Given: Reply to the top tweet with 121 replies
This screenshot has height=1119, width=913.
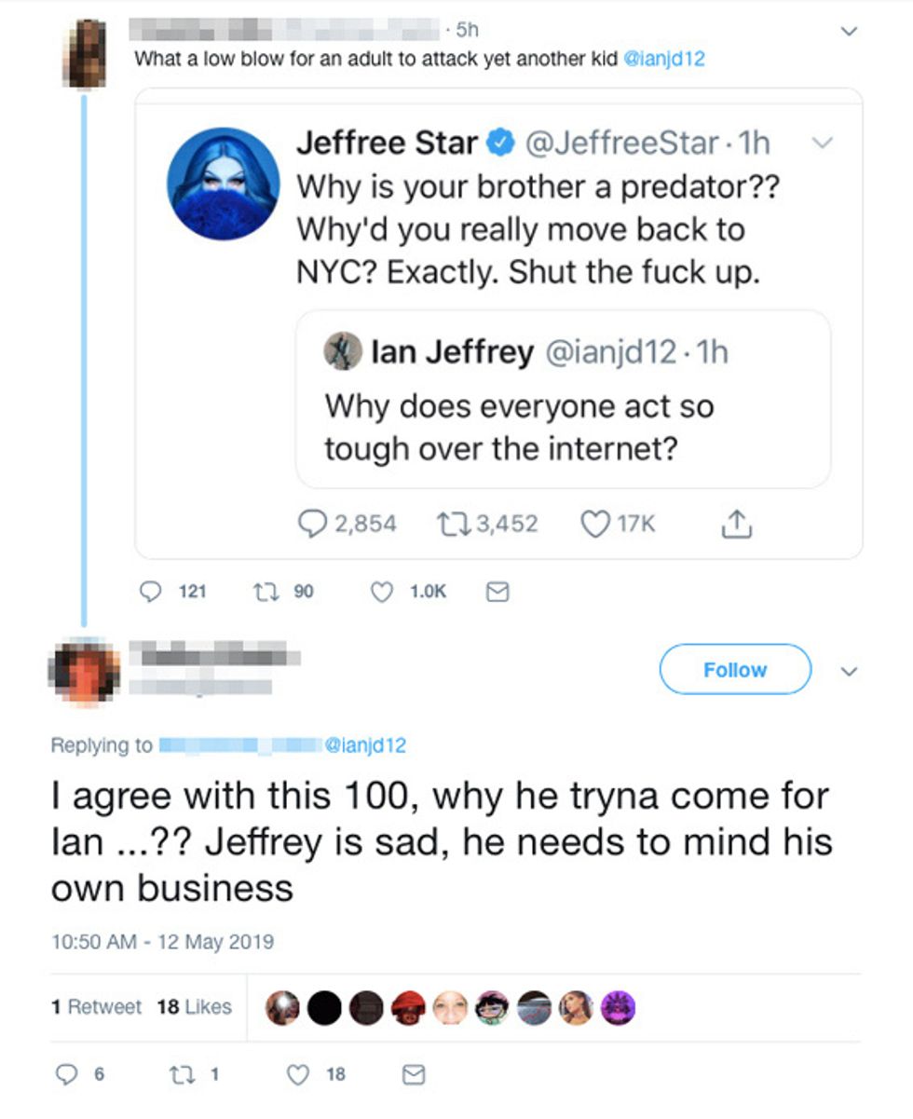Looking at the screenshot, I should tap(150, 592).
